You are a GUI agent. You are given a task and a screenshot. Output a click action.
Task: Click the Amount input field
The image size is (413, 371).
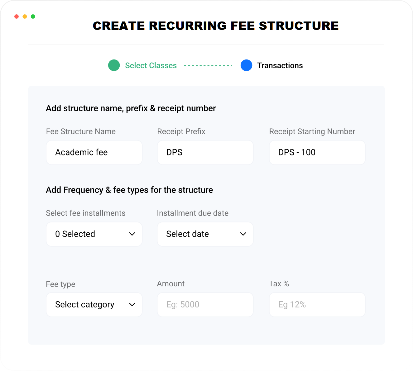click(205, 305)
